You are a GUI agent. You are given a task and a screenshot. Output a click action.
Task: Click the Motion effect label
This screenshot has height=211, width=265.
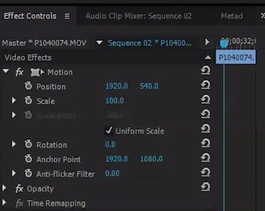point(60,72)
